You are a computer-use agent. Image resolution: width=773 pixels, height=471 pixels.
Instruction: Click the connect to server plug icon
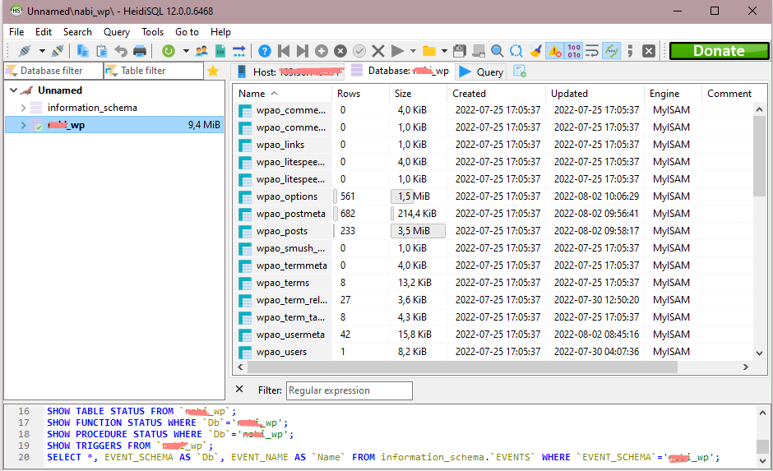click(x=24, y=51)
